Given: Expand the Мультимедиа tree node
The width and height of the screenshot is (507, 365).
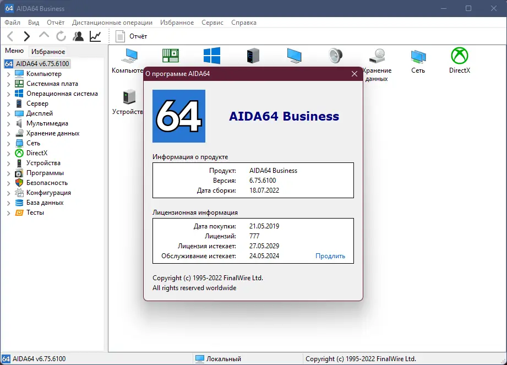Looking at the screenshot, I should click(x=7, y=123).
